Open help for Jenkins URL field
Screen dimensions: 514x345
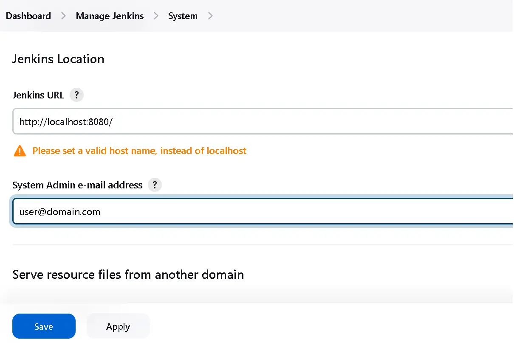click(76, 95)
